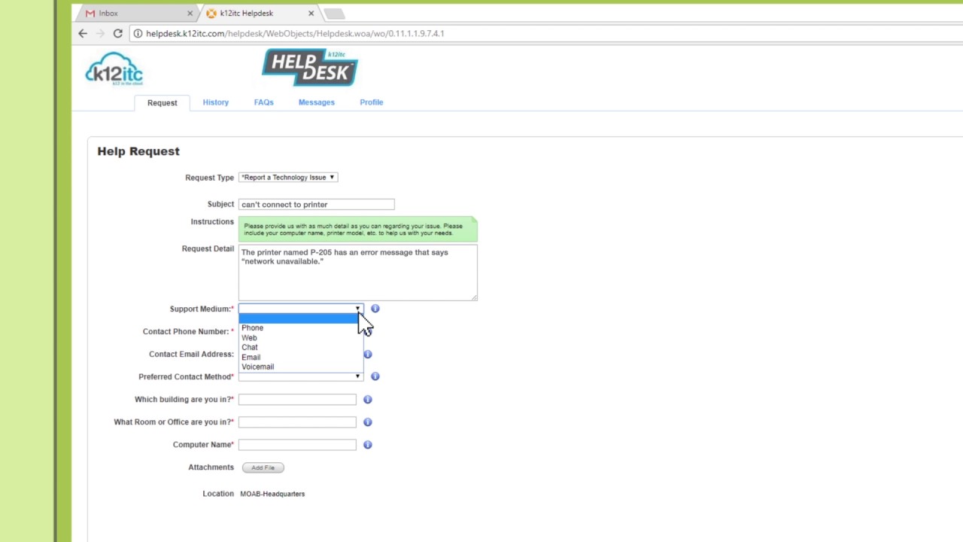963x542 pixels.
Task: Click the green Instructions note
Action: point(357,229)
